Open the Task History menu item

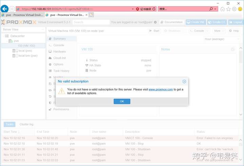tap(61, 71)
